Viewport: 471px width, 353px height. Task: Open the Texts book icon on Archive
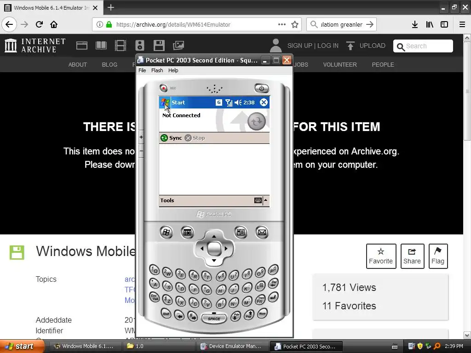[101, 46]
